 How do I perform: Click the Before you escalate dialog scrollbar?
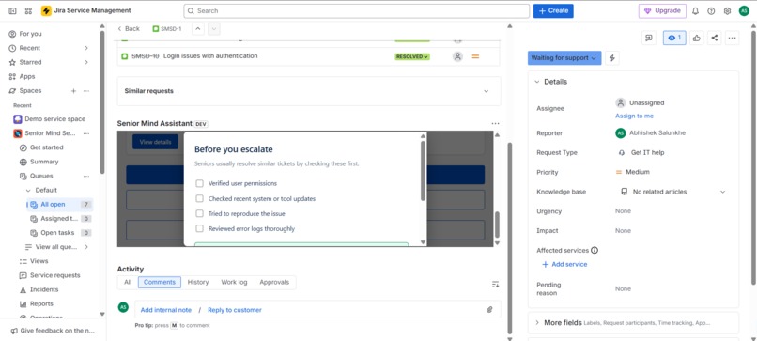coord(424,171)
